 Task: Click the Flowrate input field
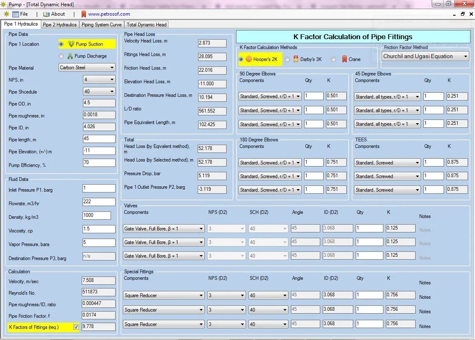tap(99, 202)
